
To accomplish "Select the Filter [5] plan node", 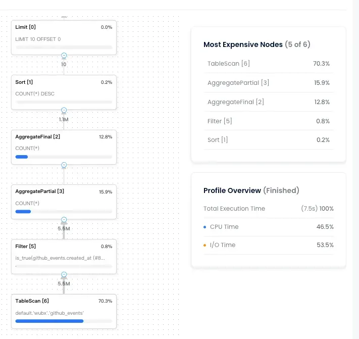I will (x=64, y=257).
